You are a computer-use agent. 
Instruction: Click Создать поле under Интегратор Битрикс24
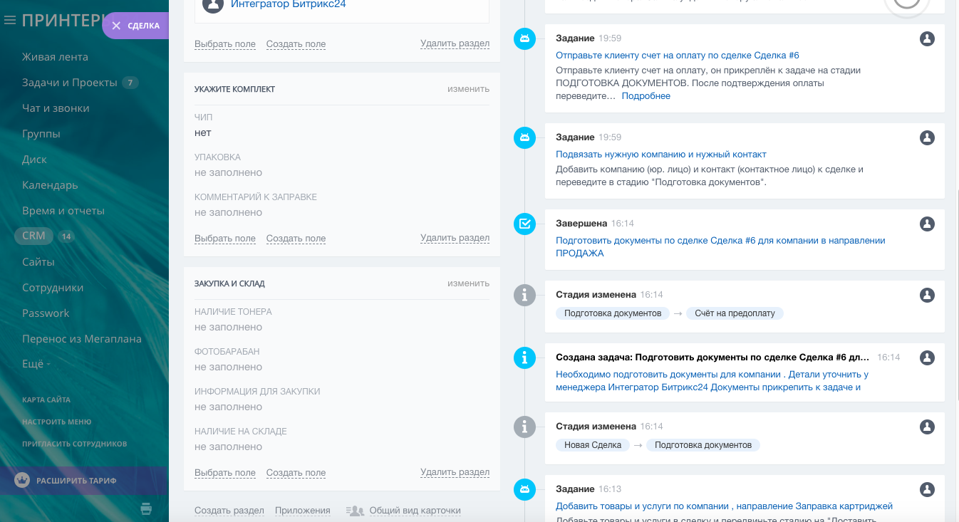pyautogui.click(x=296, y=44)
